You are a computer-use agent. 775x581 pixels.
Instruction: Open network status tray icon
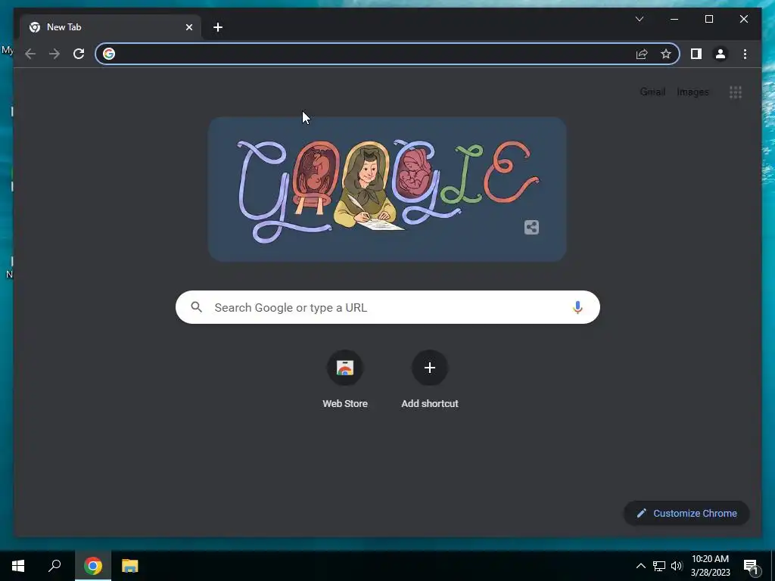[659, 566]
